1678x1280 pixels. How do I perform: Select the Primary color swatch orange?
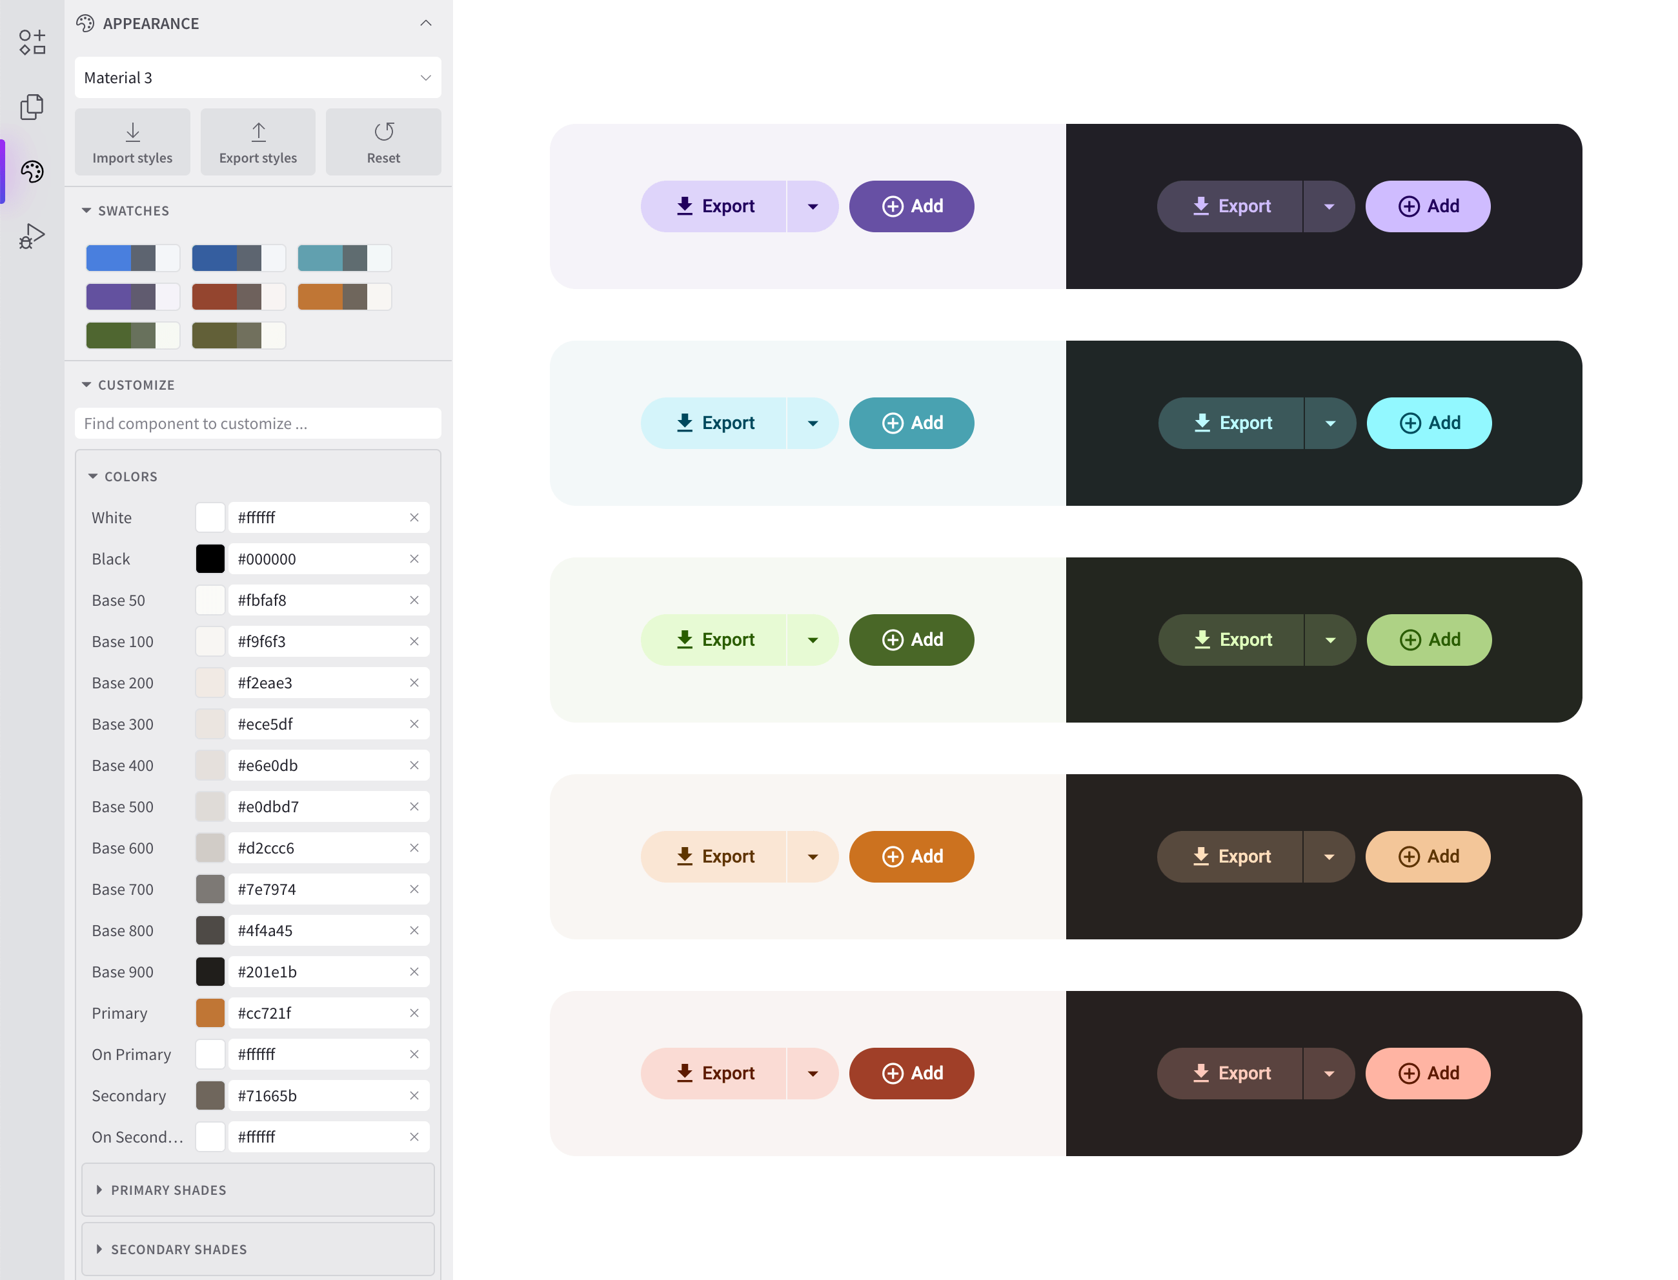click(x=211, y=1012)
